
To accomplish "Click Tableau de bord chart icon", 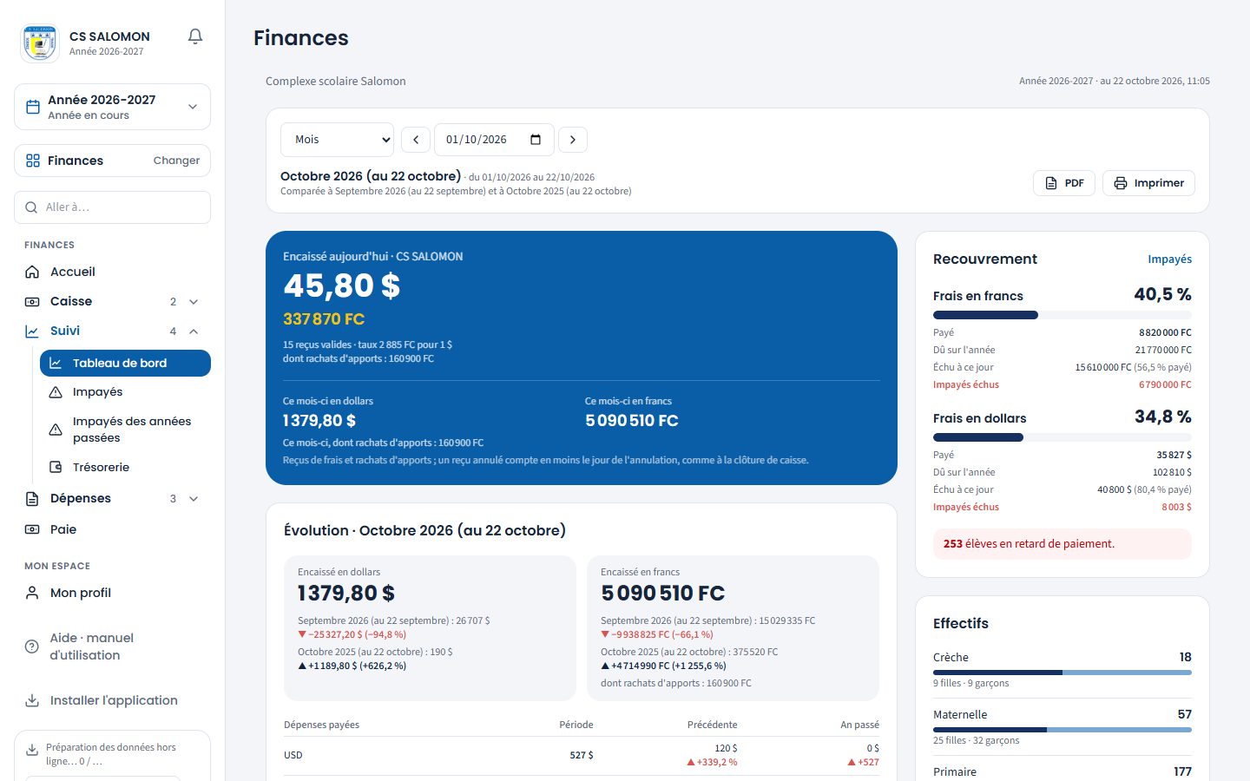I will 56,363.
